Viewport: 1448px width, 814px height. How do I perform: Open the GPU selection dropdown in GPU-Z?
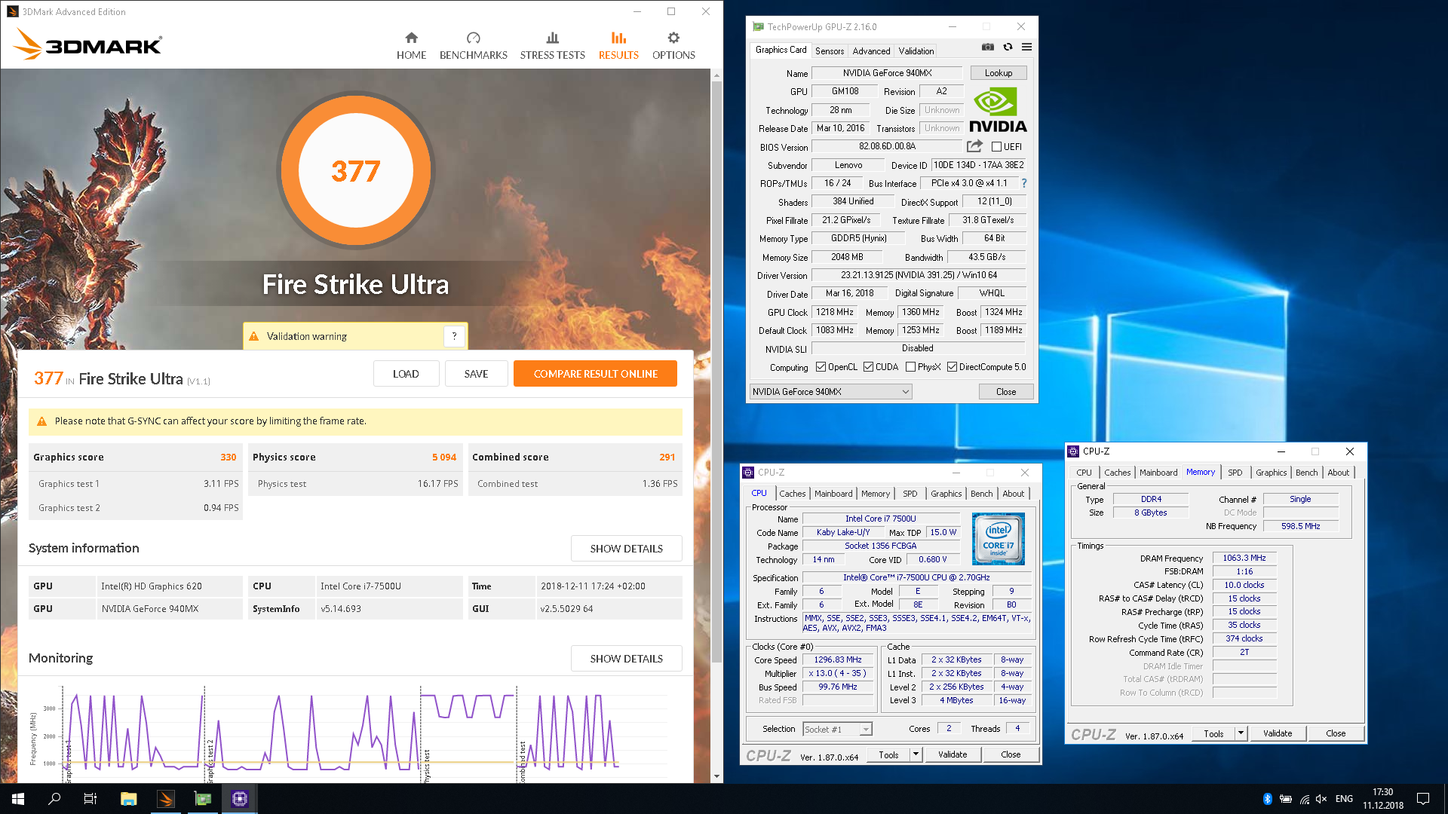[830, 392]
